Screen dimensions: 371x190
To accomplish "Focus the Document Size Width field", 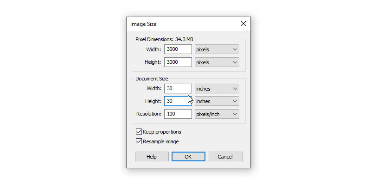I will [178, 88].
